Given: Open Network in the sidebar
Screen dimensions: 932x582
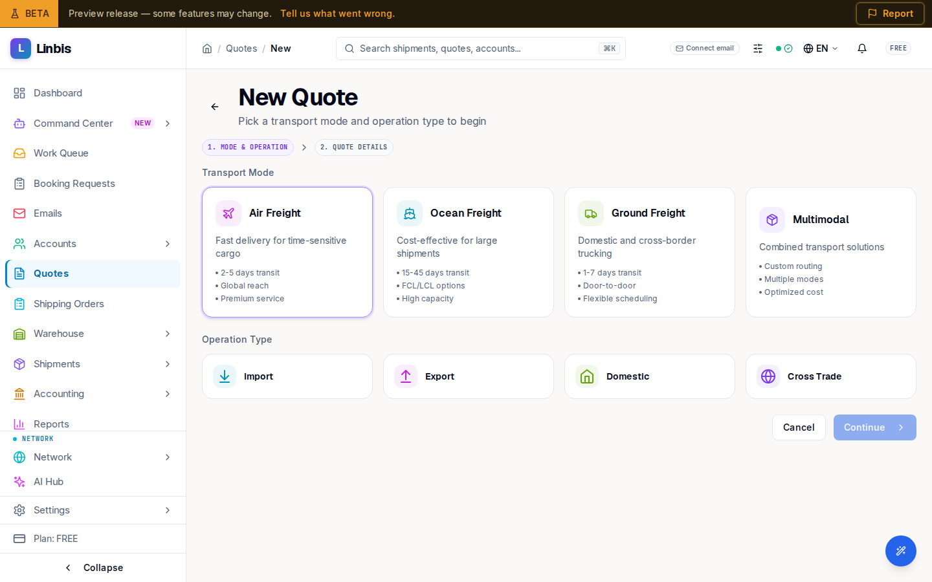Looking at the screenshot, I should [93, 457].
